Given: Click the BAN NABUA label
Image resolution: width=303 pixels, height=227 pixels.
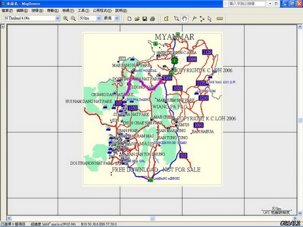Looking at the screenshot, I should pyautogui.click(x=203, y=131).
